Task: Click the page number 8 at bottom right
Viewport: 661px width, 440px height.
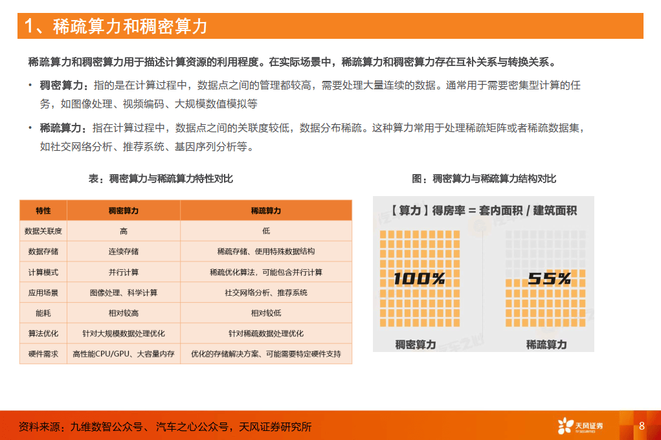Action: [x=640, y=425]
